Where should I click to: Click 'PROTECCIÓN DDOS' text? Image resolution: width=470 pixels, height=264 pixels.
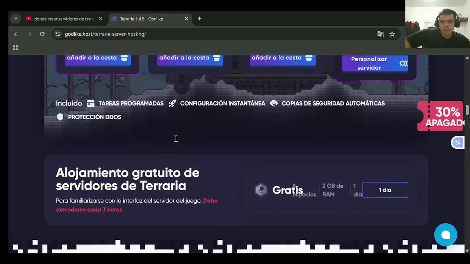tap(95, 117)
